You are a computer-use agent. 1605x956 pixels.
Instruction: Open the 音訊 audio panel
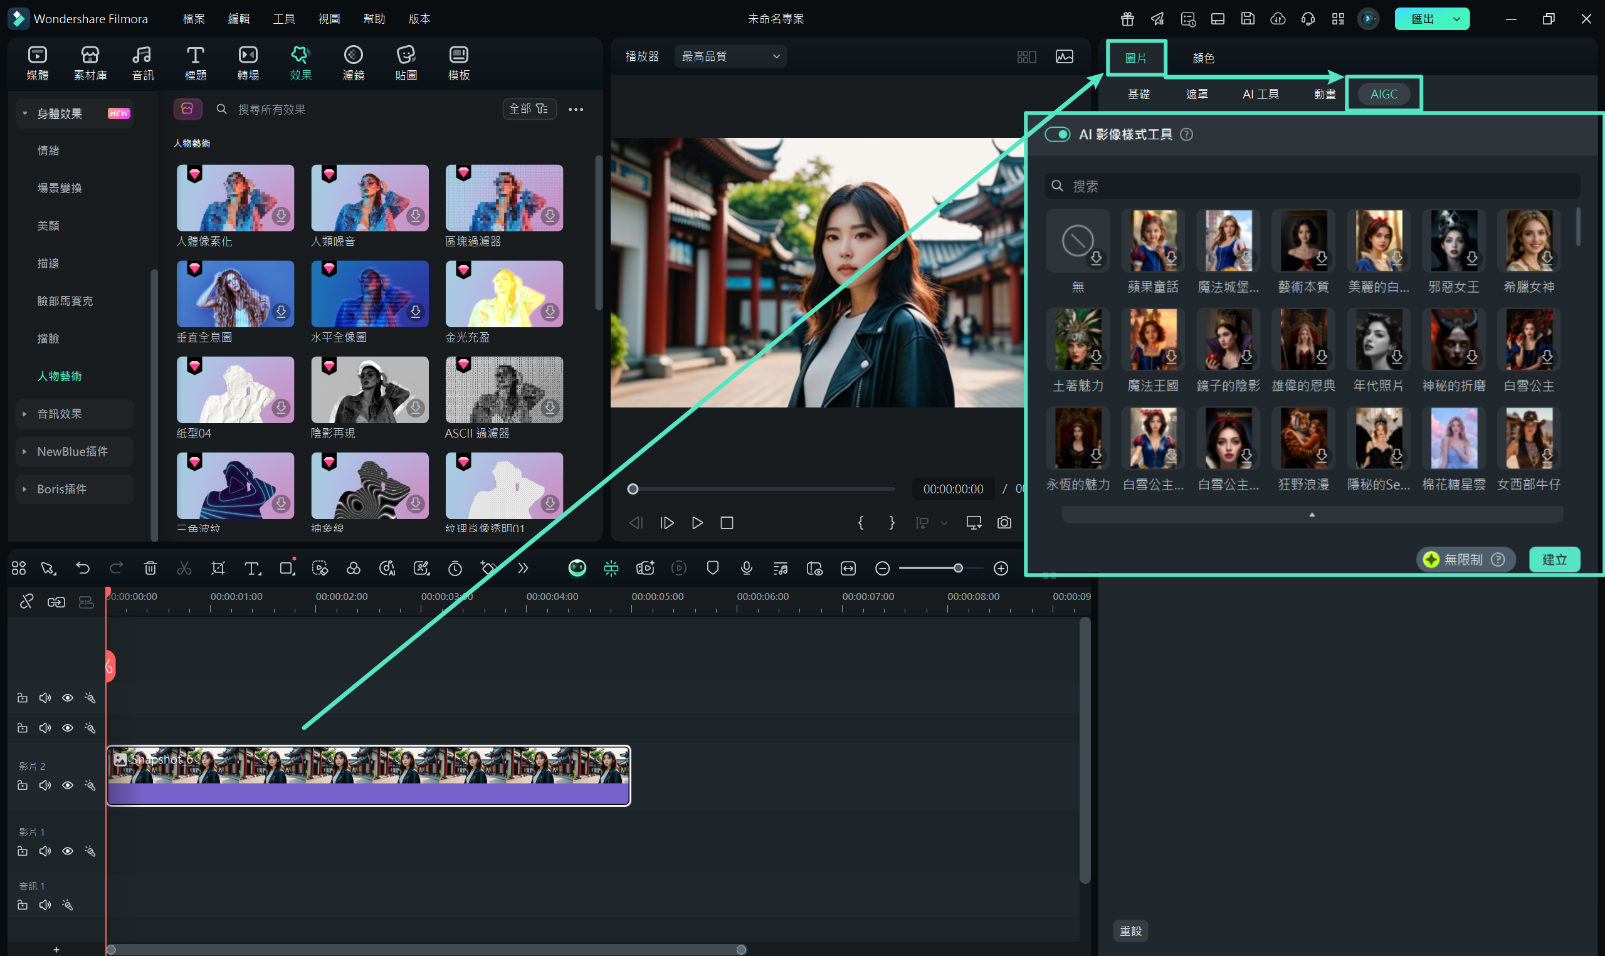pyautogui.click(x=142, y=63)
